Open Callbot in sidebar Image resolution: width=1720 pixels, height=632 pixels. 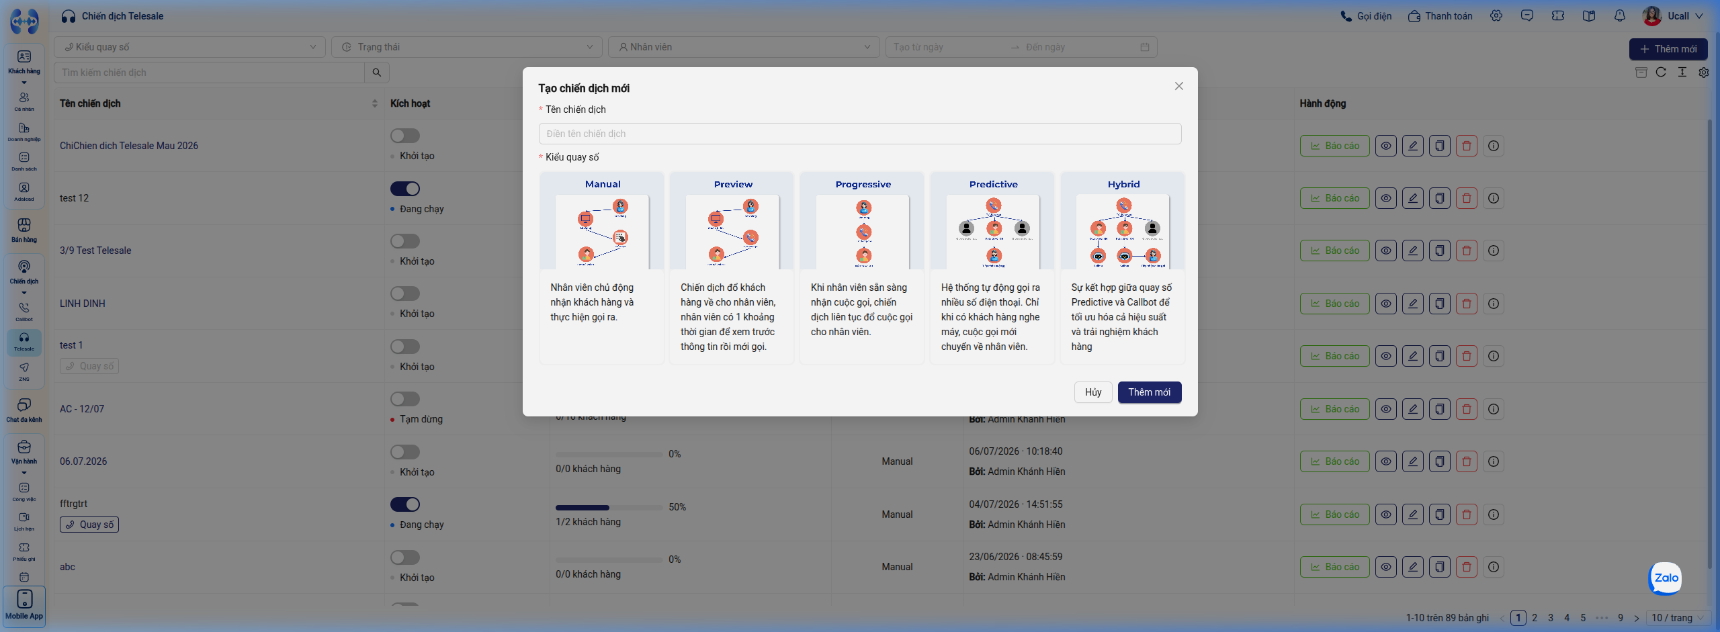(x=24, y=312)
